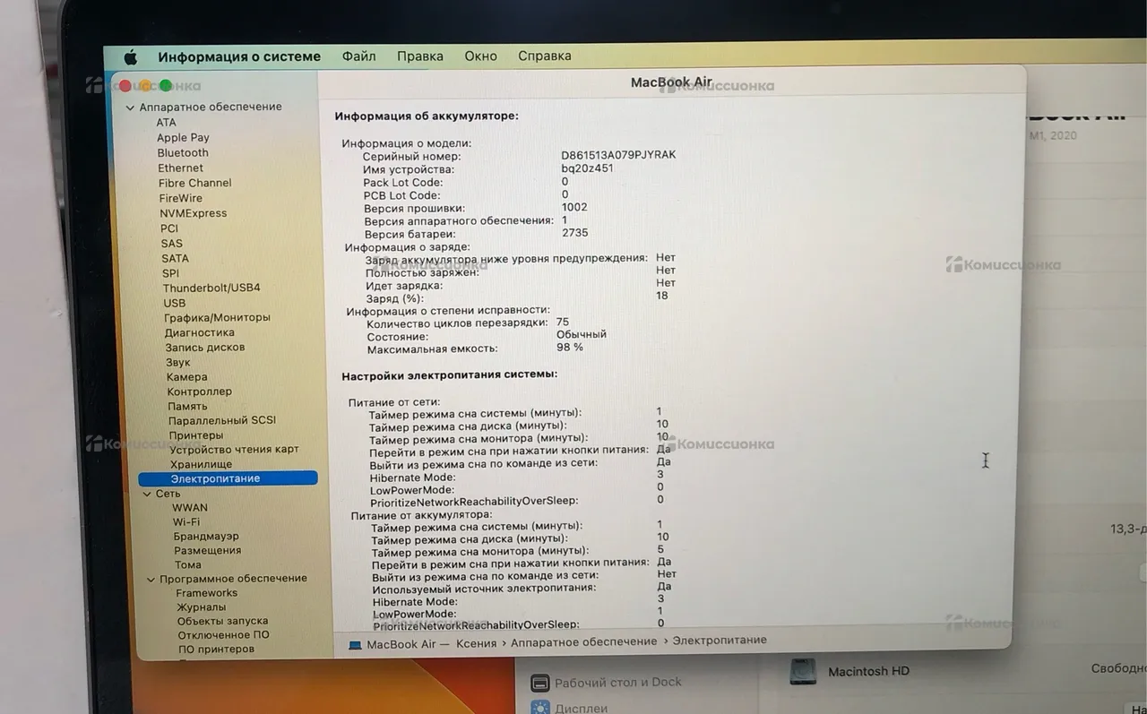The width and height of the screenshot is (1147, 714).
Task: Select Fibre Channel in the sidebar
Action: [194, 183]
